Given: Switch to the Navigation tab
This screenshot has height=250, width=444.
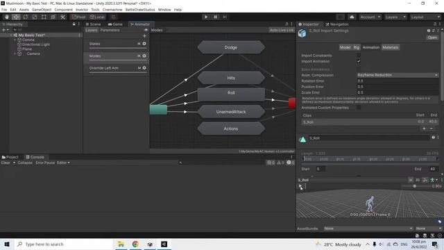Looking at the screenshot, I should click(x=337, y=24).
